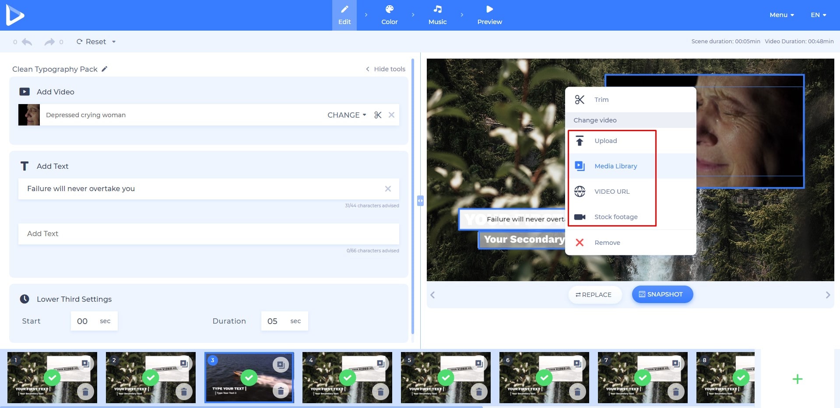
Task: Switch to the Music tab
Action: [x=437, y=15]
